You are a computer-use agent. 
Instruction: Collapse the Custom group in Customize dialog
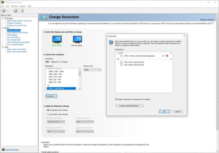coord(171,53)
